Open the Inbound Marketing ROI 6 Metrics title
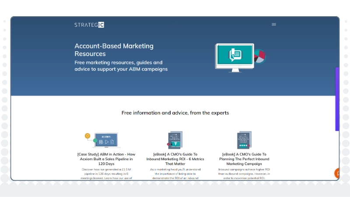 pyautogui.click(x=175, y=159)
